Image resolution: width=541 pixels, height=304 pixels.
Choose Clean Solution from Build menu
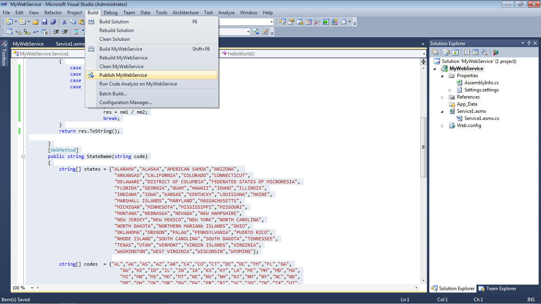152,39
